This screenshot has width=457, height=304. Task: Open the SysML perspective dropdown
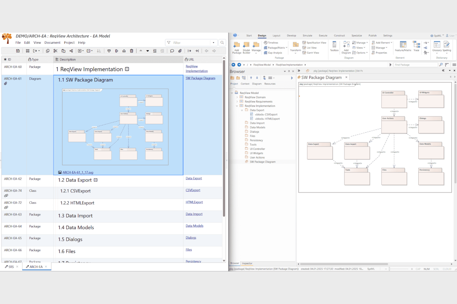[437, 36]
